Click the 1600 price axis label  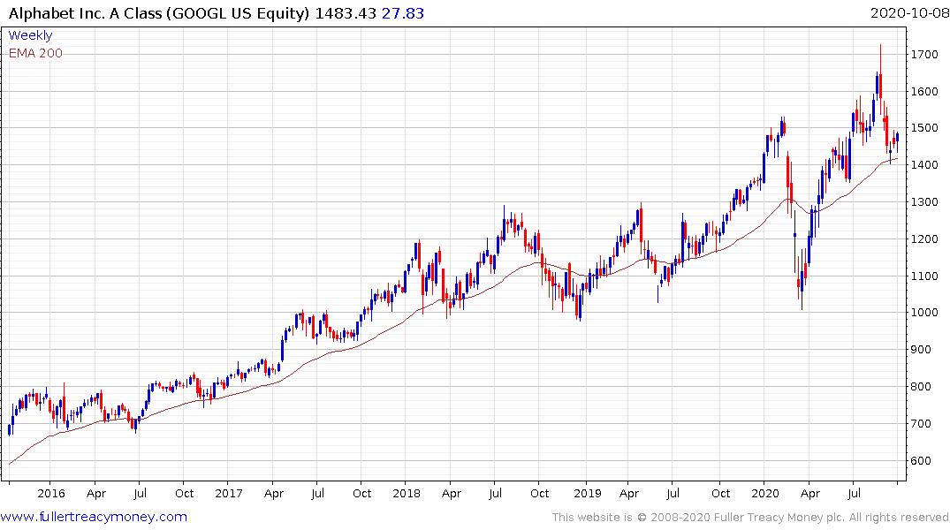[x=924, y=92]
